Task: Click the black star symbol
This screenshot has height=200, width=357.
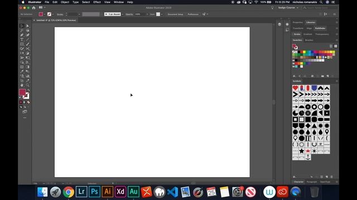Action: point(302,151)
